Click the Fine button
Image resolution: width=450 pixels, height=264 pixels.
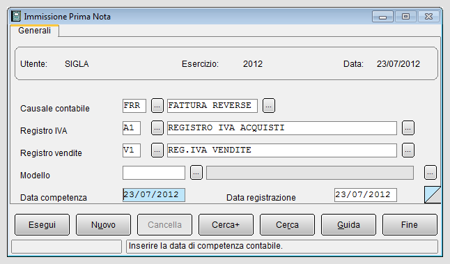pyautogui.click(x=410, y=225)
